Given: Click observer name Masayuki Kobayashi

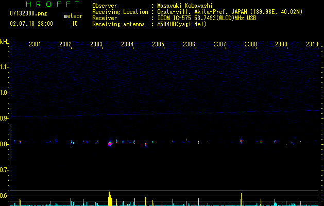Looking at the screenshot, I should click(x=185, y=6).
